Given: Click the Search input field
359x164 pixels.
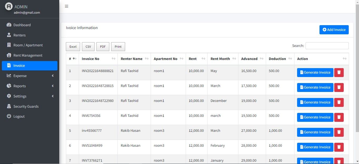Looking at the screenshot, I should click(x=327, y=46).
